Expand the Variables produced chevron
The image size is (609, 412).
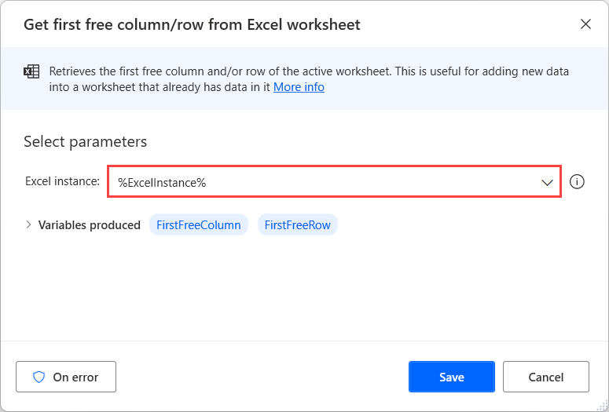[x=29, y=225]
